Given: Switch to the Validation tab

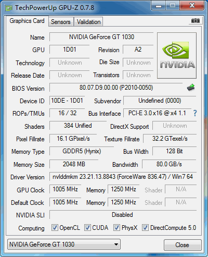Looking at the screenshot, I should [88, 22].
